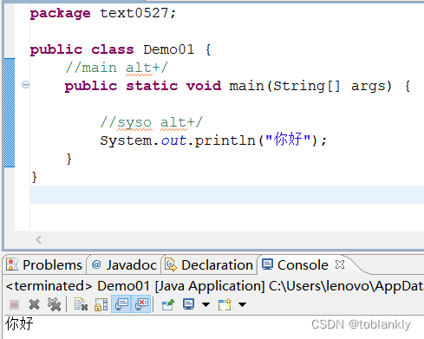Click '<terminated> Demo01' console status text

click(77, 286)
